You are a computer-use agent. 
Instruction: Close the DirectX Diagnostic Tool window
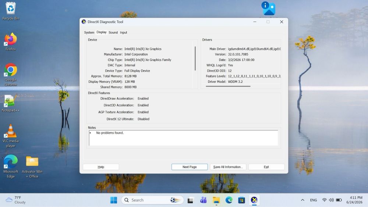pyautogui.click(x=282, y=22)
